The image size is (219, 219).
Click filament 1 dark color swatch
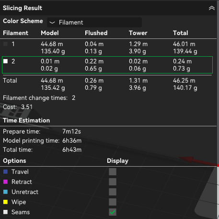tap(5, 44)
